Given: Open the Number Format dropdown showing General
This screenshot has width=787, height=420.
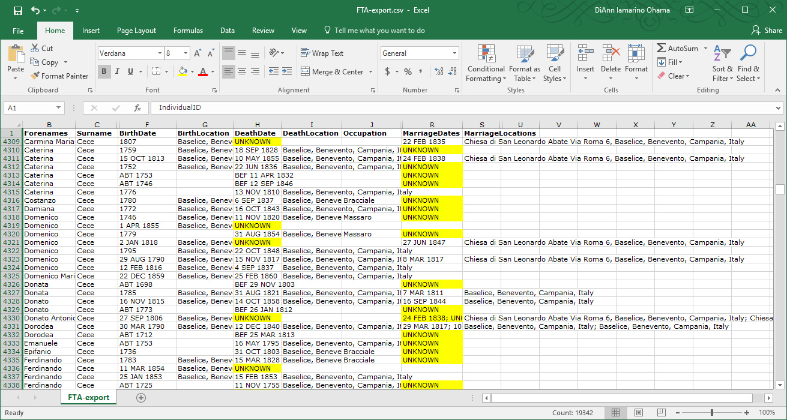Looking at the screenshot, I should pyautogui.click(x=419, y=53).
